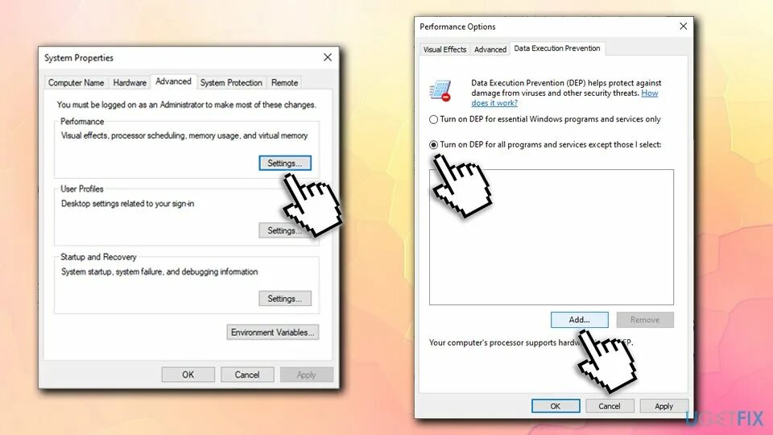Open Environment Variables dialog
The image size is (773, 435).
pos(273,333)
